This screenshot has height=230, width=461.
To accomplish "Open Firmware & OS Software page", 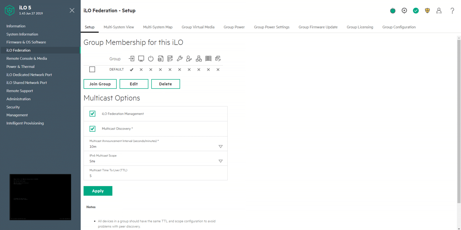I will pos(26,42).
